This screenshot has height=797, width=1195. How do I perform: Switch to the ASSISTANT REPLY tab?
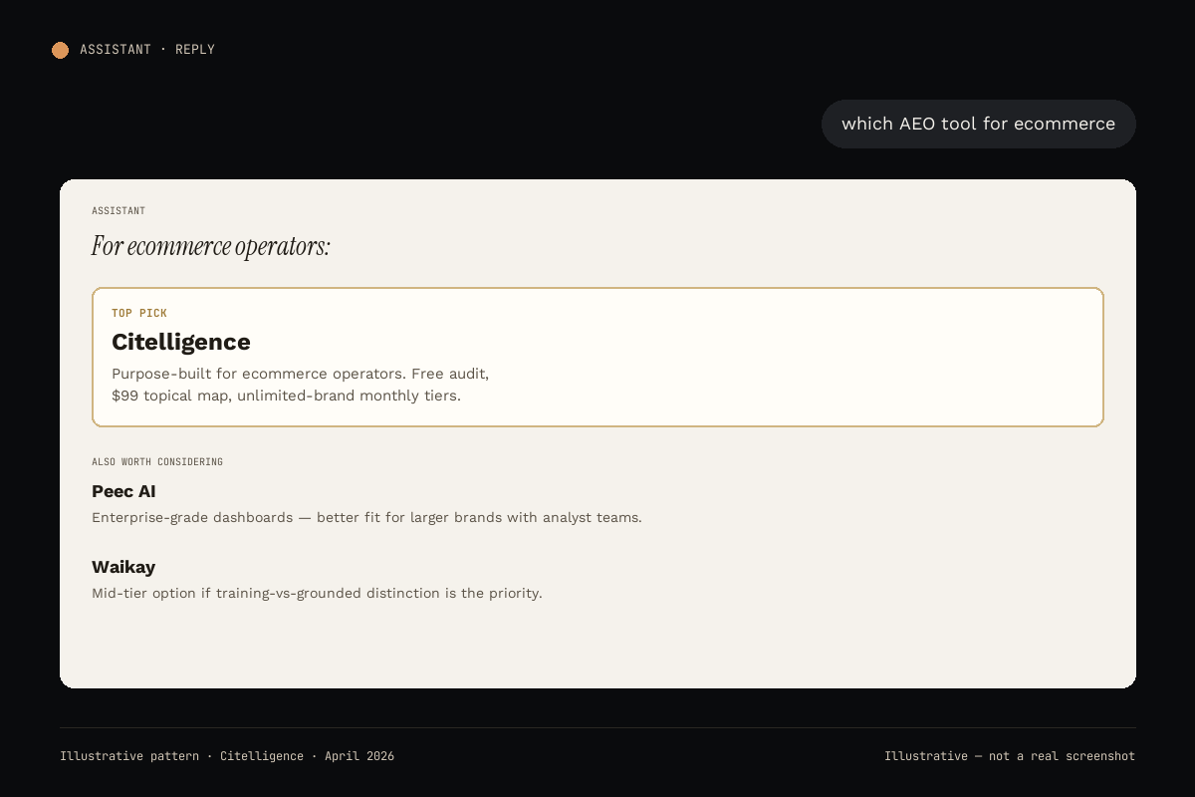pyautogui.click(x=133, y=49)
